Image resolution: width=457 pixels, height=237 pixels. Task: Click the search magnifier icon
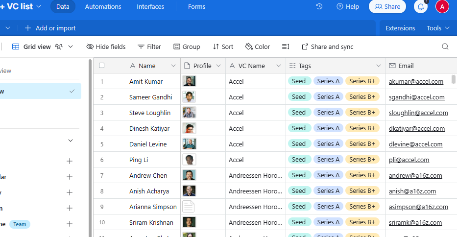coord(445,47)
